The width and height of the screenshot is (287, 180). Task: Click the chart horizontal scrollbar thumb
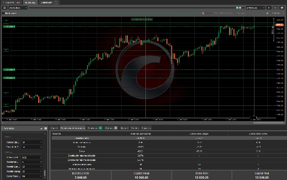tap(268, 123)
